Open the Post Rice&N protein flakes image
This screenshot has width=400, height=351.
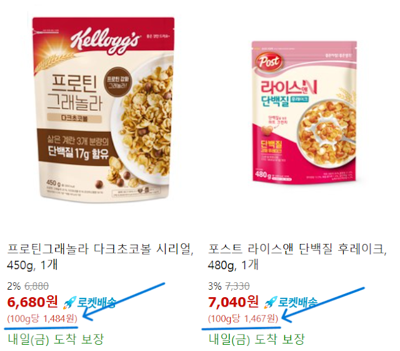pos(304,112)
